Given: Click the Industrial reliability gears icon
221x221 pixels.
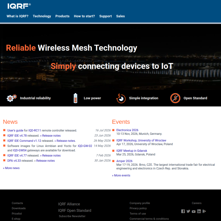Looking at the screenshot, I should click(12, 98).
